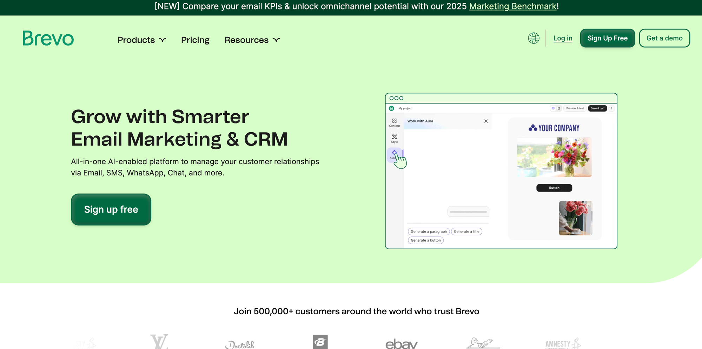The width and height of the screenshot is (702, 349).
Task: Click Generate a title chip
Action: tap(466, 231)
